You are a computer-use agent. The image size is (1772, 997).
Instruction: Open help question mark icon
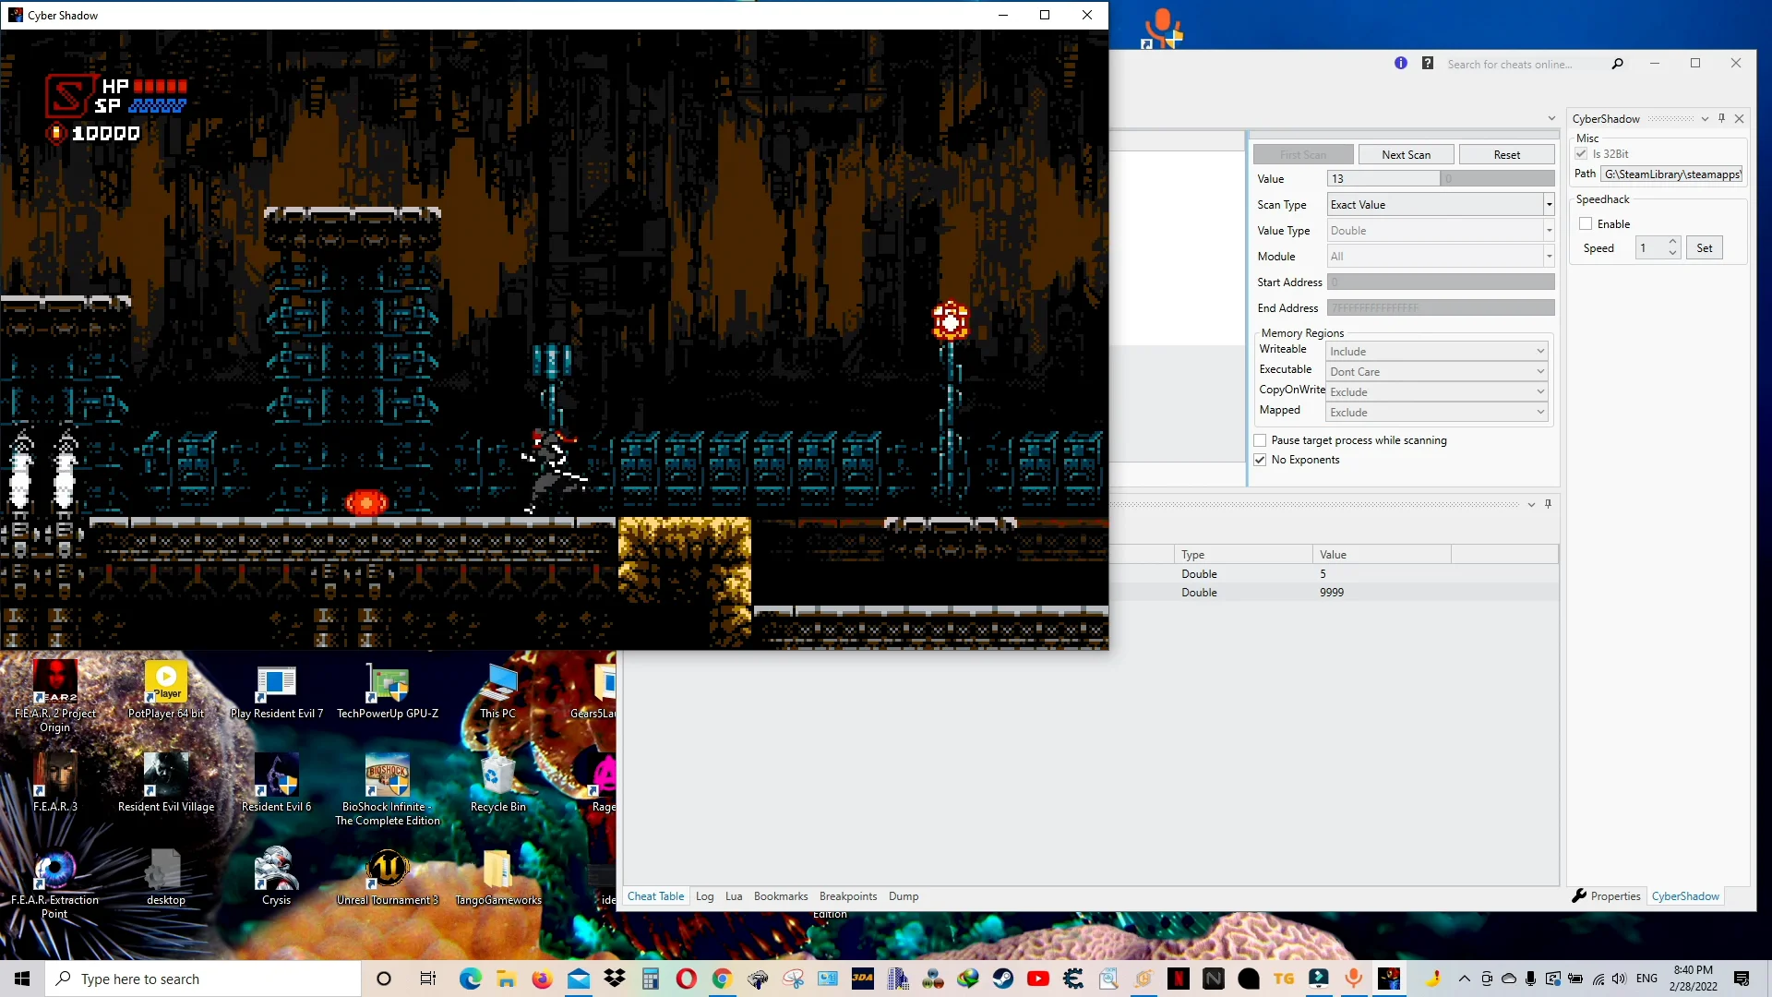click(1428, 64)
